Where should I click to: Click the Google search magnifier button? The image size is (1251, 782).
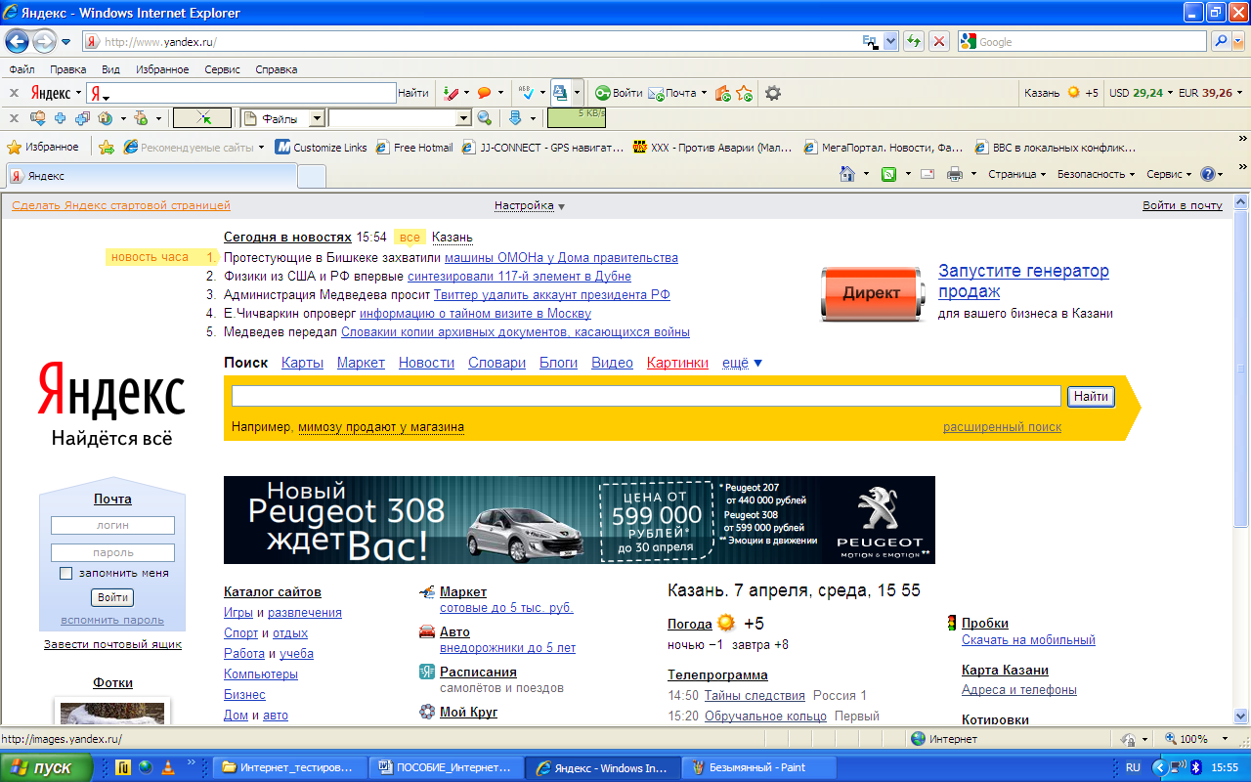[1221, 41]
